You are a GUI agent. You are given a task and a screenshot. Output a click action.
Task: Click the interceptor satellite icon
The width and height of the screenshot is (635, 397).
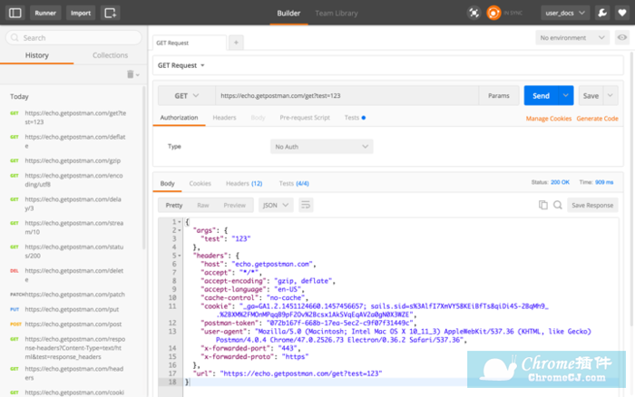click(474, 13)
